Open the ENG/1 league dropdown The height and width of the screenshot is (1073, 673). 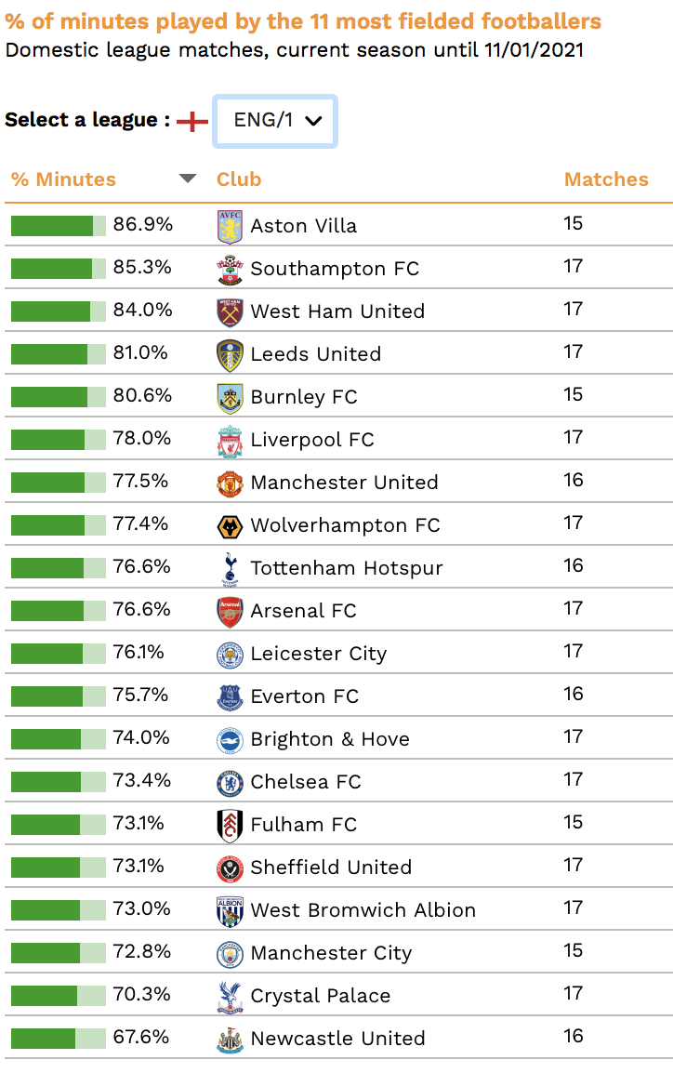pyautogui.click(x=275, y=121)
